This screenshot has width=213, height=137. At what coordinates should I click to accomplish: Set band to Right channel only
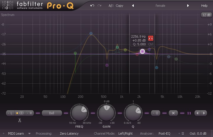pos(30,113)
